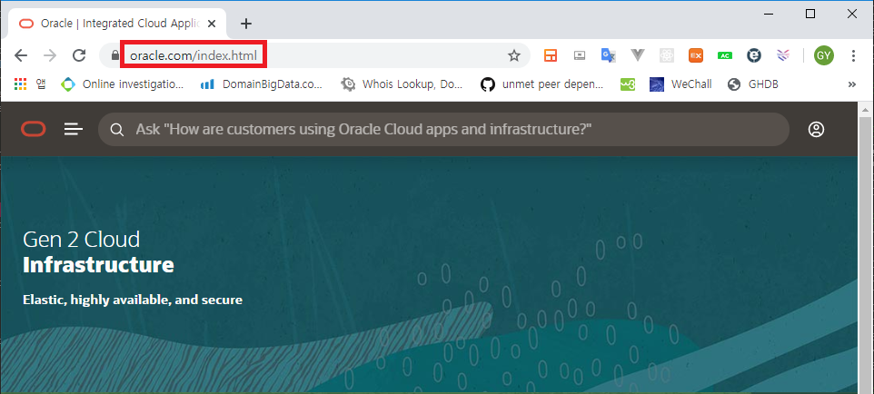Open the DomainBigData bookmark

coord(262,84)
